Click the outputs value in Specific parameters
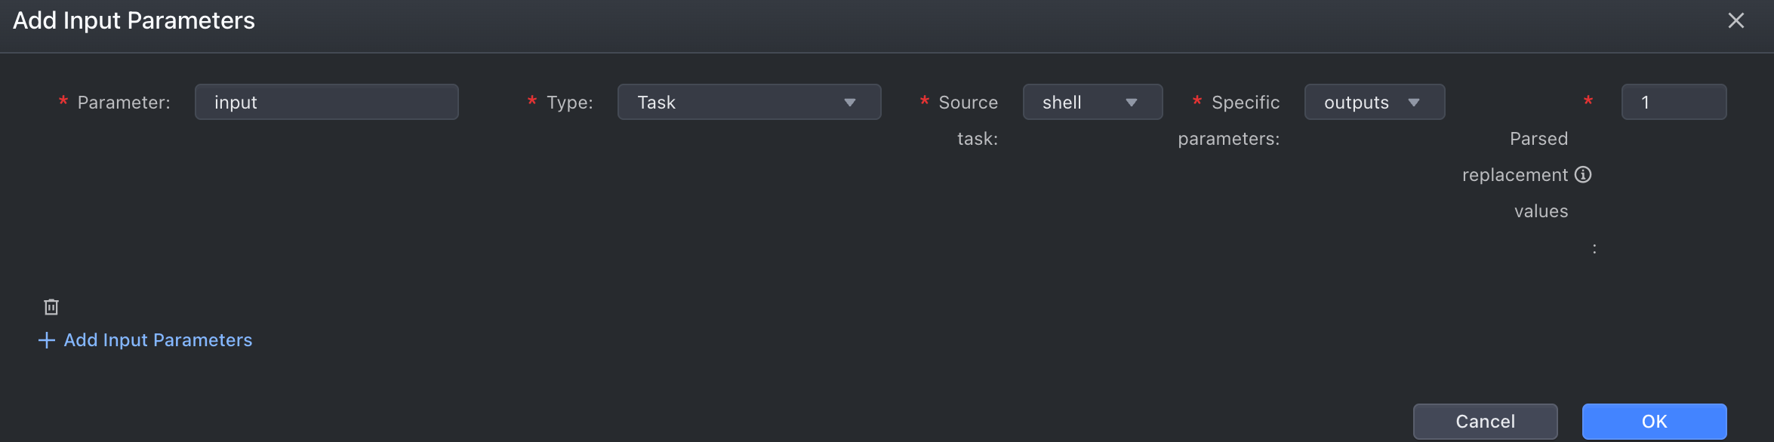The height and width of the screenshot is (442, 1774). pos(1356,103)
